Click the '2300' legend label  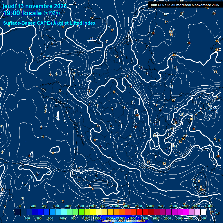156,218
